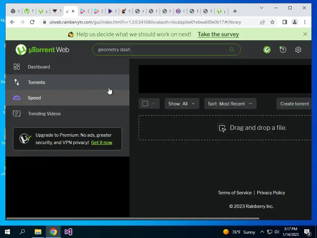
Task: Click the Create torrent button
Action: 294,104
